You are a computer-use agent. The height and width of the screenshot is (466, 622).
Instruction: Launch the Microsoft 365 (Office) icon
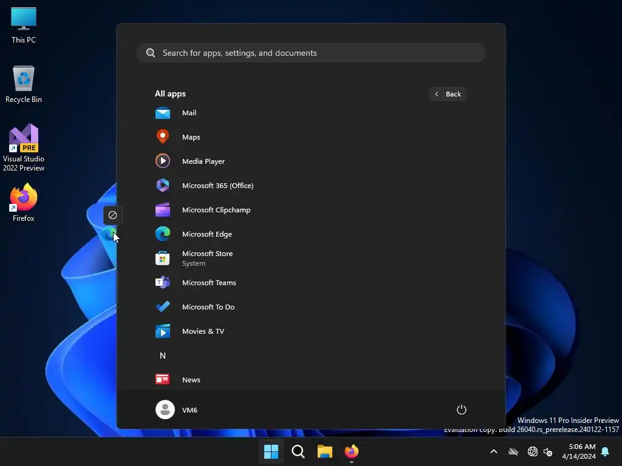pyautogui.click(x=163, y=185)
